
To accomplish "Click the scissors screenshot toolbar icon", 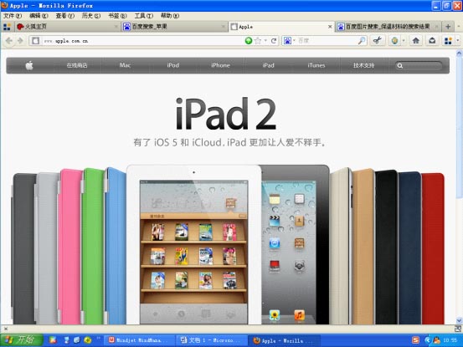I will (377, 41).
